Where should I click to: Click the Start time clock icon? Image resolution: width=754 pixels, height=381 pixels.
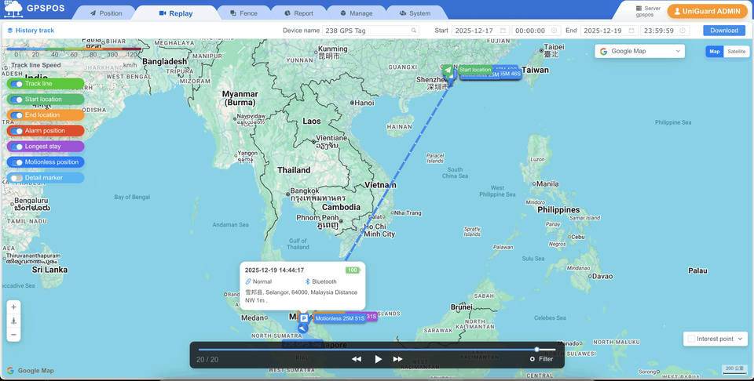click(554, 31)
